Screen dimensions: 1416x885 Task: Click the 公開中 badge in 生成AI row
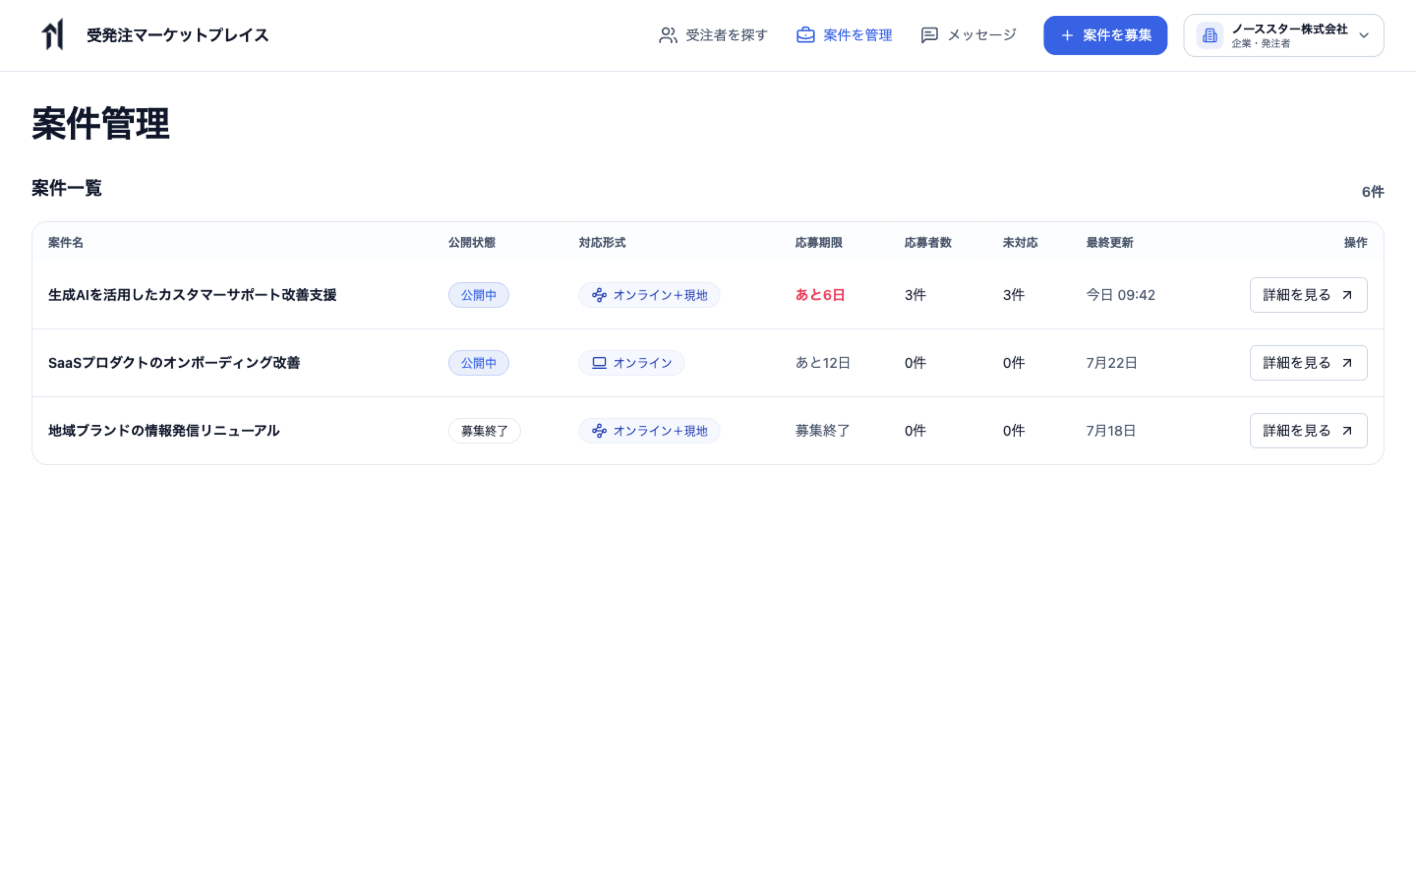point(478,295)
